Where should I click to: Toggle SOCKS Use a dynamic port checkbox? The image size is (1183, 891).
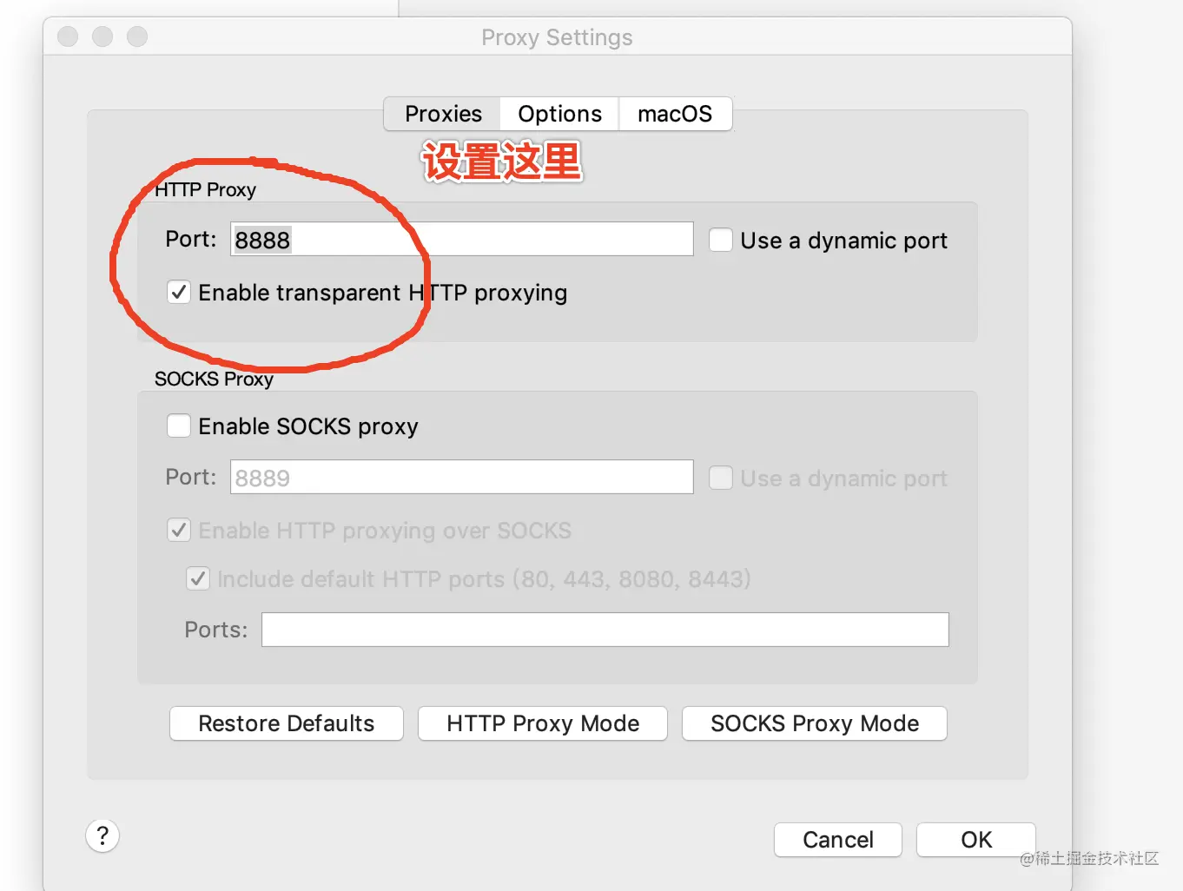click(x=721, y=478)
